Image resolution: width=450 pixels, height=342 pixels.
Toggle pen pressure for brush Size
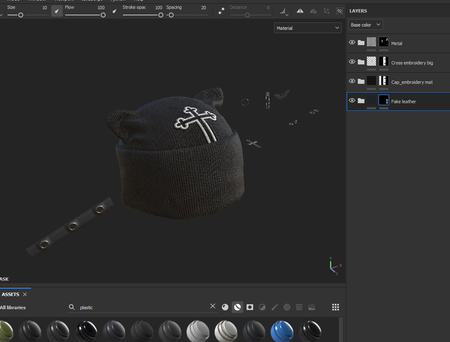click(57, 11)
